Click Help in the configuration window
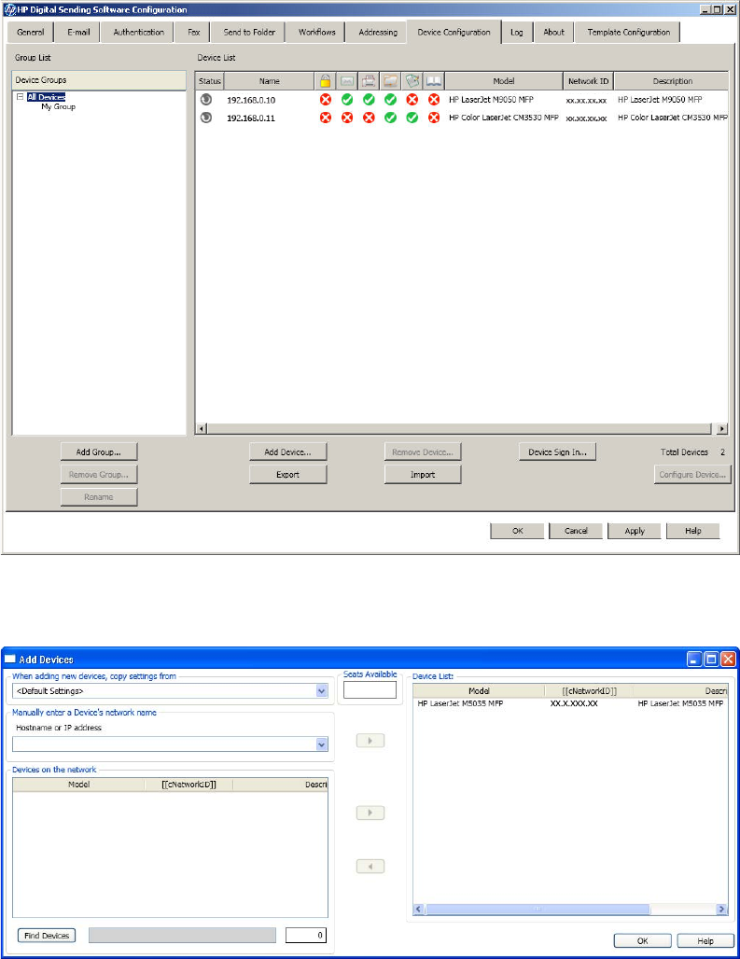Viewport: 740px width, 959px height. [693, 531]
